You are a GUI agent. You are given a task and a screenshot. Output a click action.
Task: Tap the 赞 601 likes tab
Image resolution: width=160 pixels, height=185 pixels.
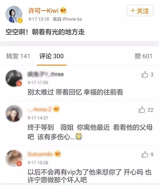click(144, 56)
